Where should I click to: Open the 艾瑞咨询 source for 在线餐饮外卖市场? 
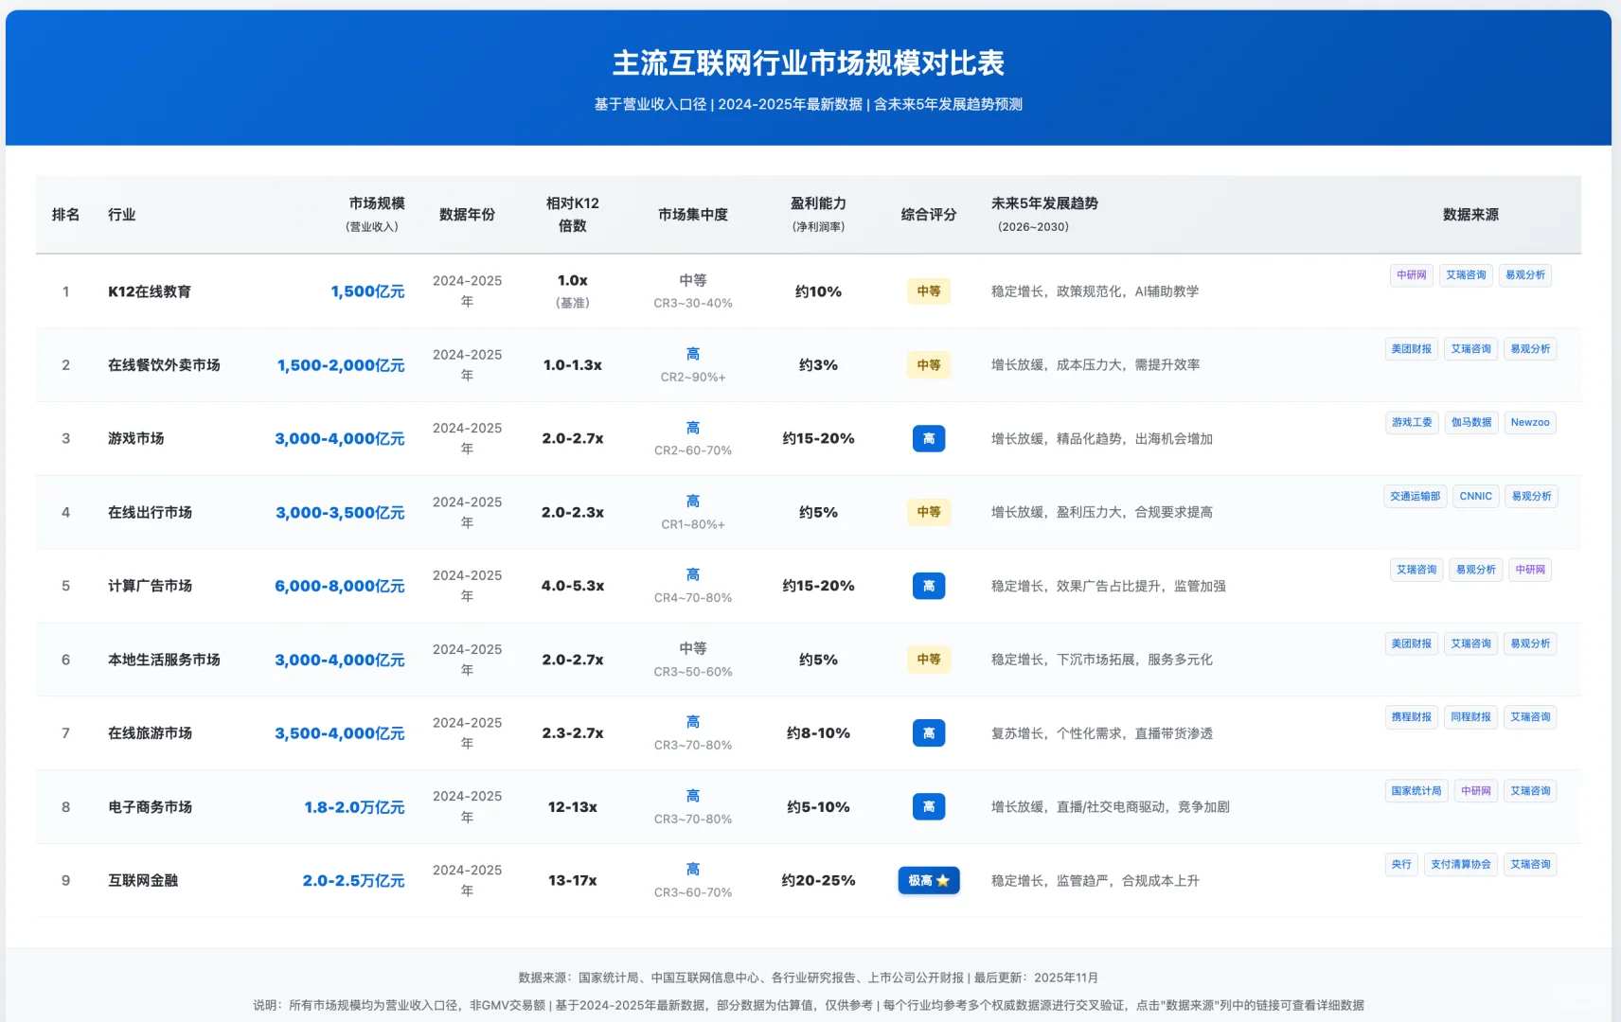[x=1470, y=348]
